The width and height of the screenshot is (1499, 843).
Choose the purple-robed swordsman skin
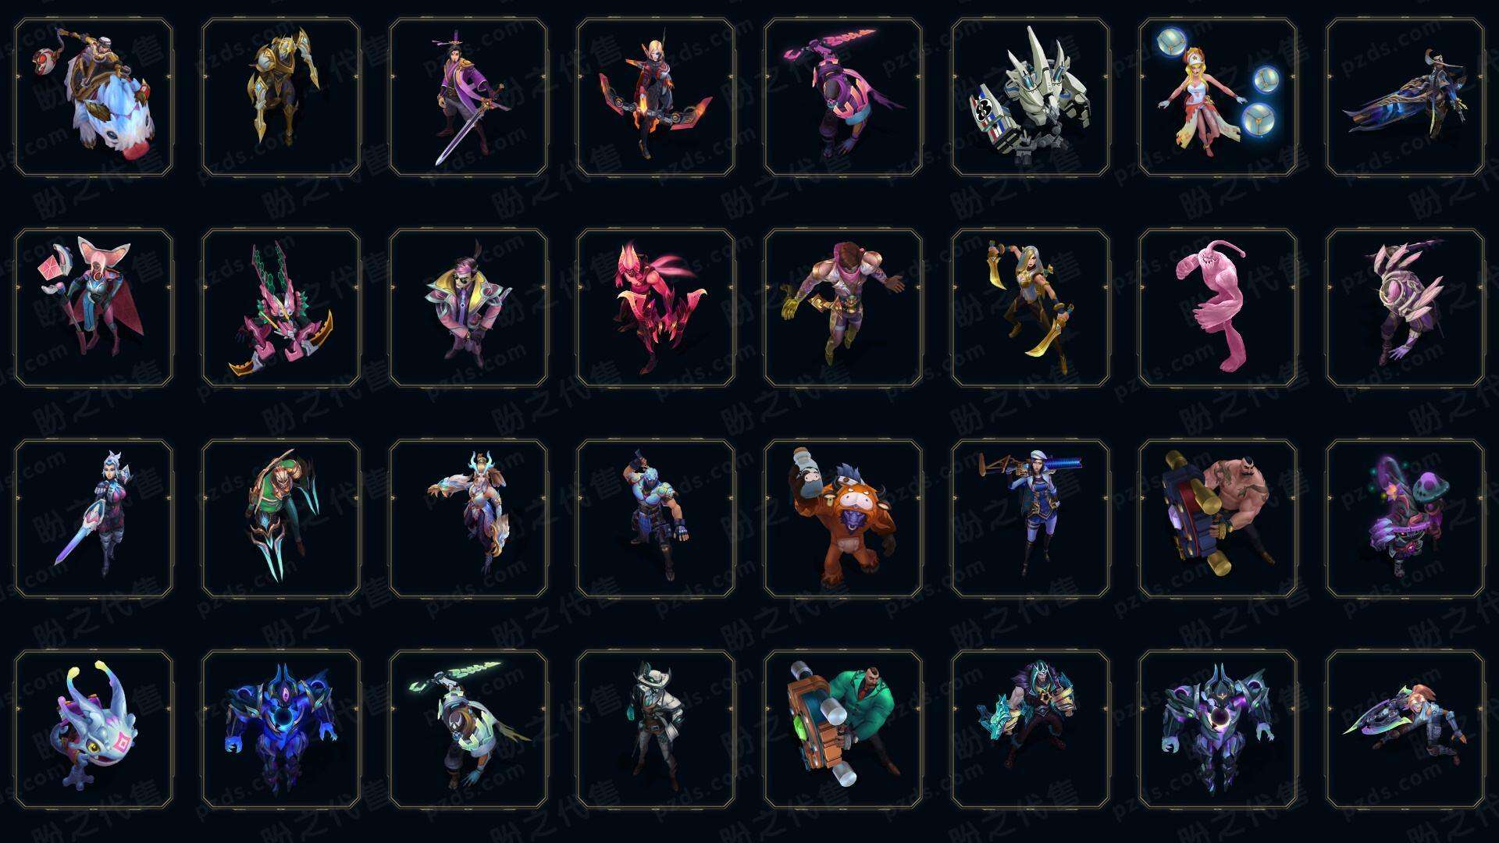tap(468, 98)
